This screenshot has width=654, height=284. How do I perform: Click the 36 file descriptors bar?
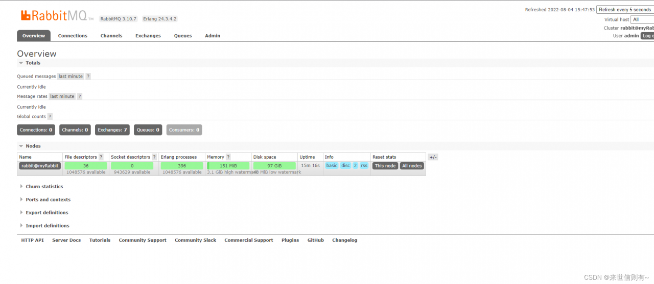[x=86, y=166]
